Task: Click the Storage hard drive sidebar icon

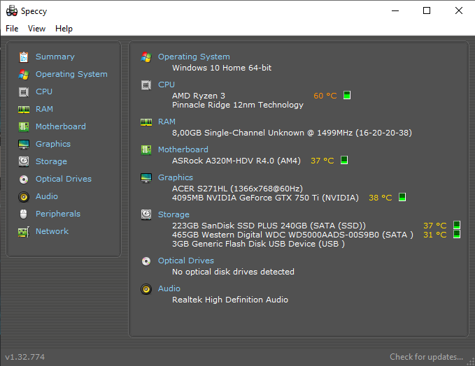Action: pos(24,161)
